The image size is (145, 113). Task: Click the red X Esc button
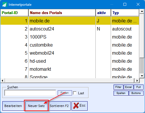(80, 106)
